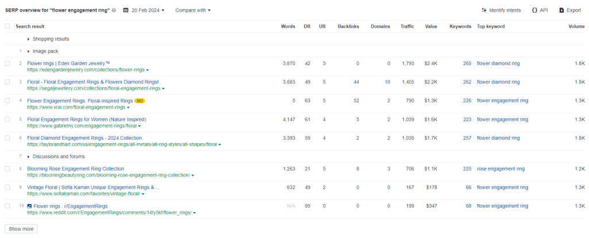Open the API curly braces icon
Image resolution: width=589 pixels, height=238 pixels.
pos(534,10)
